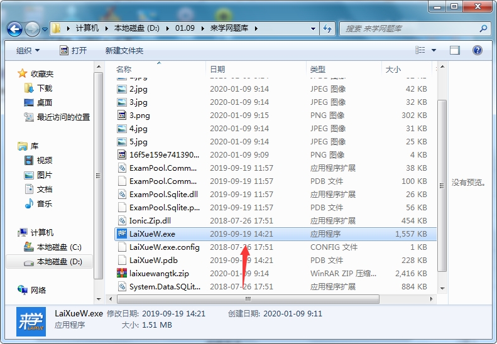This screenshot has width=497, height=344.
Task: Toggle the preview pane icon
Action: (455, 50)
